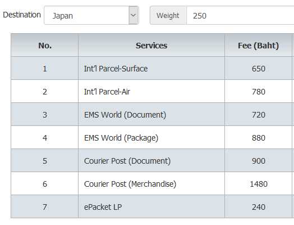
Task: Open the Destination dropdown arrow
Action: click(x=134, y=15)
